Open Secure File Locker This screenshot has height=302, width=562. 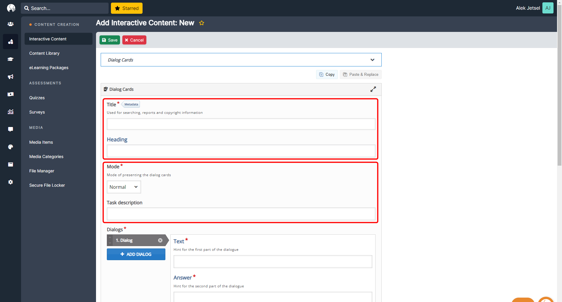47,185
